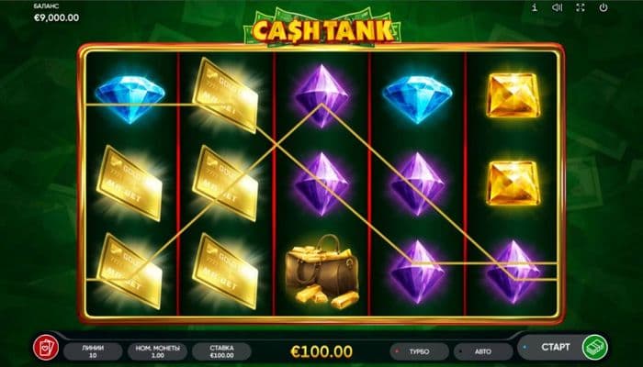This screenshot has width=643, height=367.
Task: Open the НОМ. МОНЕТЫ coin value selector
Action: (x=157, y=351)
